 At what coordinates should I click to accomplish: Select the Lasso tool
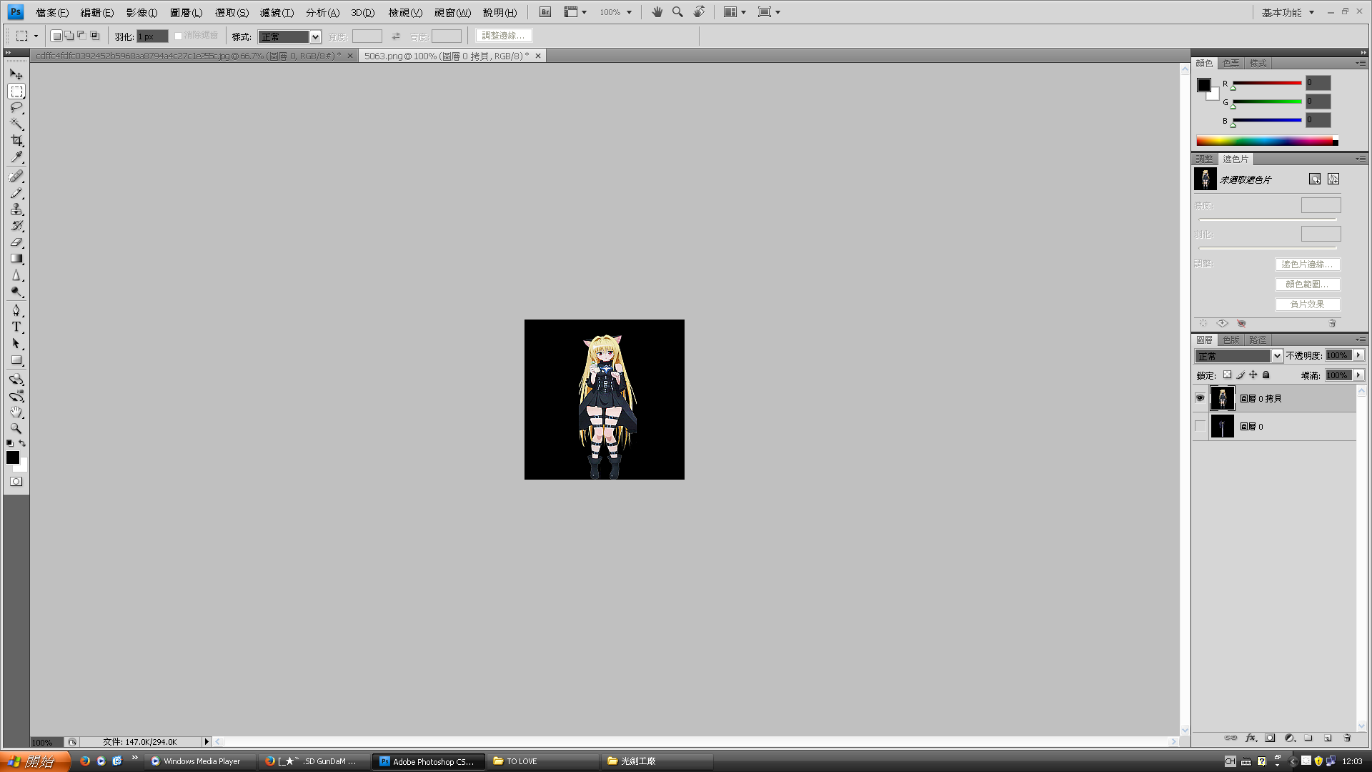click(16, 108)
